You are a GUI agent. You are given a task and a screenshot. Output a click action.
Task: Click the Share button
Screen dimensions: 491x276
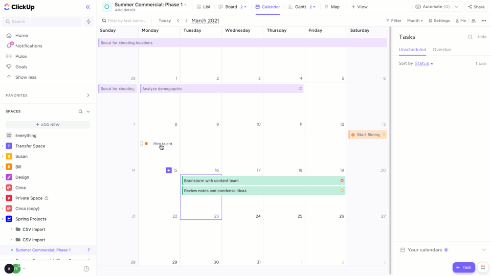pos(476,7)
